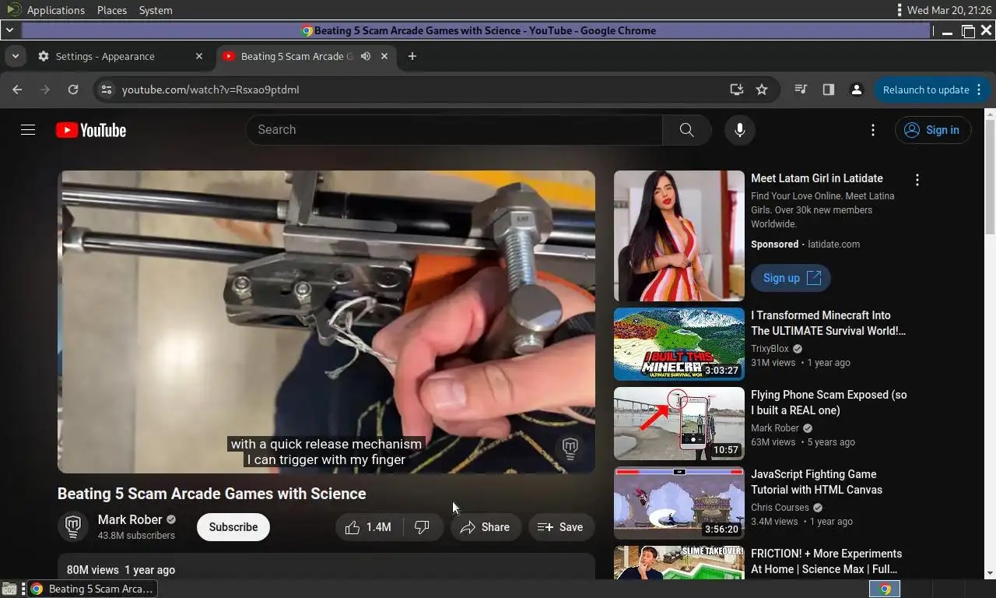This screenshot has height=598, width=996.
Task: Open Mark Rober channel name link
Action: click(x=130, y=519)
